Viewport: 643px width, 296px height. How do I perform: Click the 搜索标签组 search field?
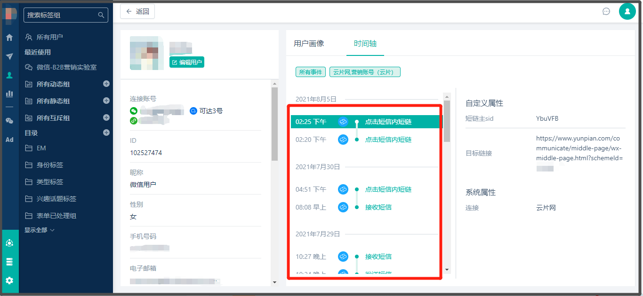[61, 15]
